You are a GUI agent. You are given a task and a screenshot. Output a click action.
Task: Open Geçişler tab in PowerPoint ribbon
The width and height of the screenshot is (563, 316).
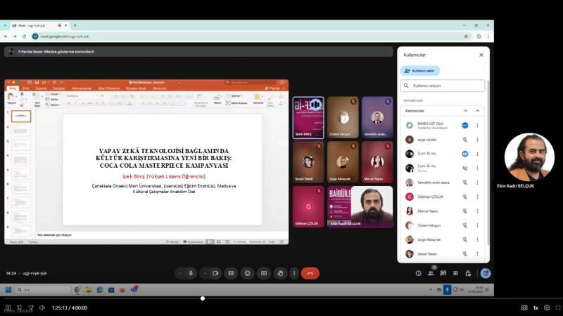pos(59,88)
